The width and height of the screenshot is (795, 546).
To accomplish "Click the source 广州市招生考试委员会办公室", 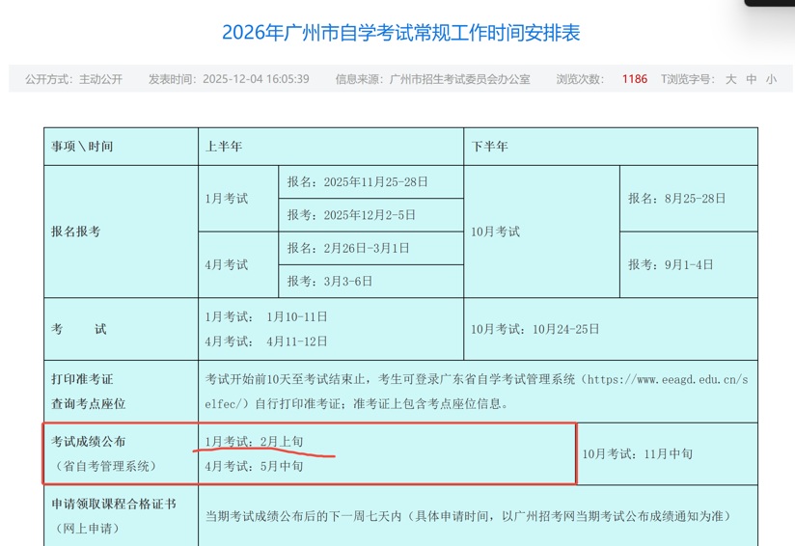I will click(x=459, y=79).
